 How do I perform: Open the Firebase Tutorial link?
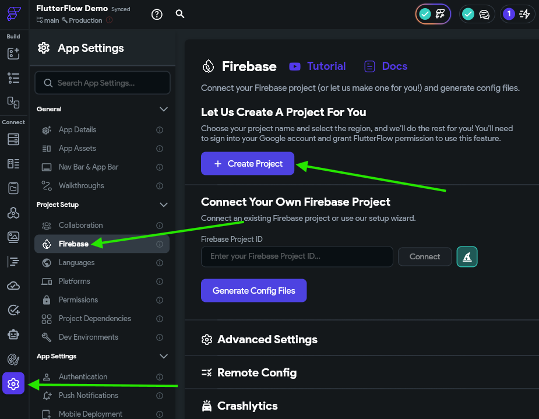(x=317, y=66)
